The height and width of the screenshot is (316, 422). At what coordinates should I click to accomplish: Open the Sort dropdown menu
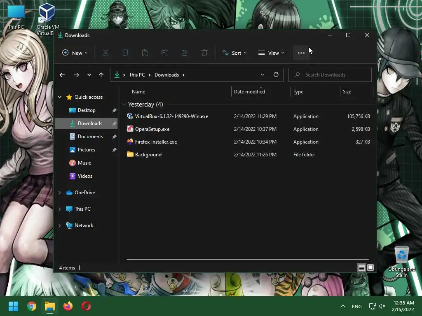234,53
